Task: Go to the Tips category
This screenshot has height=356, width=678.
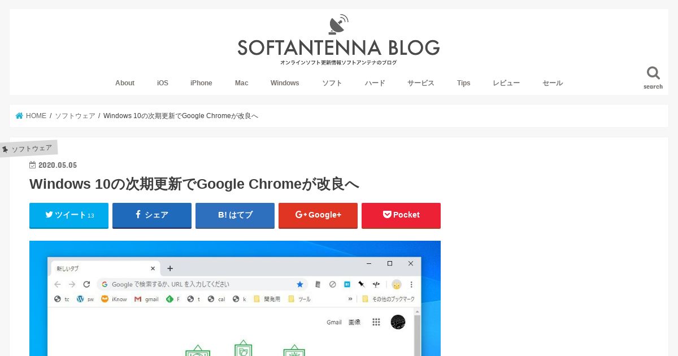Action: (x=464, y=83)
